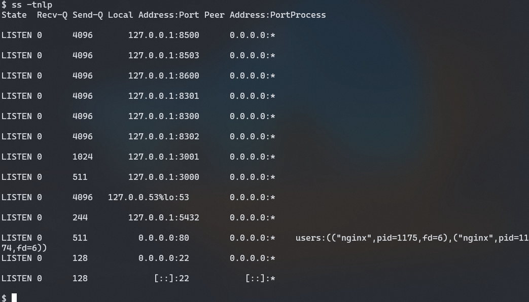Screen dimensions: 529x302
Task: Click the IPv6 SSH address [::]:22
Action: tap(171, 278)
